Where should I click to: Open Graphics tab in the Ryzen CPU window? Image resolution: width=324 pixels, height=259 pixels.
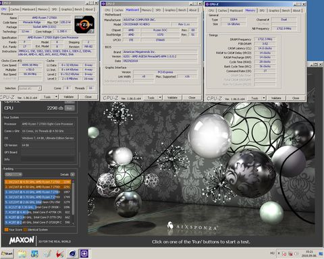point(67,9)
